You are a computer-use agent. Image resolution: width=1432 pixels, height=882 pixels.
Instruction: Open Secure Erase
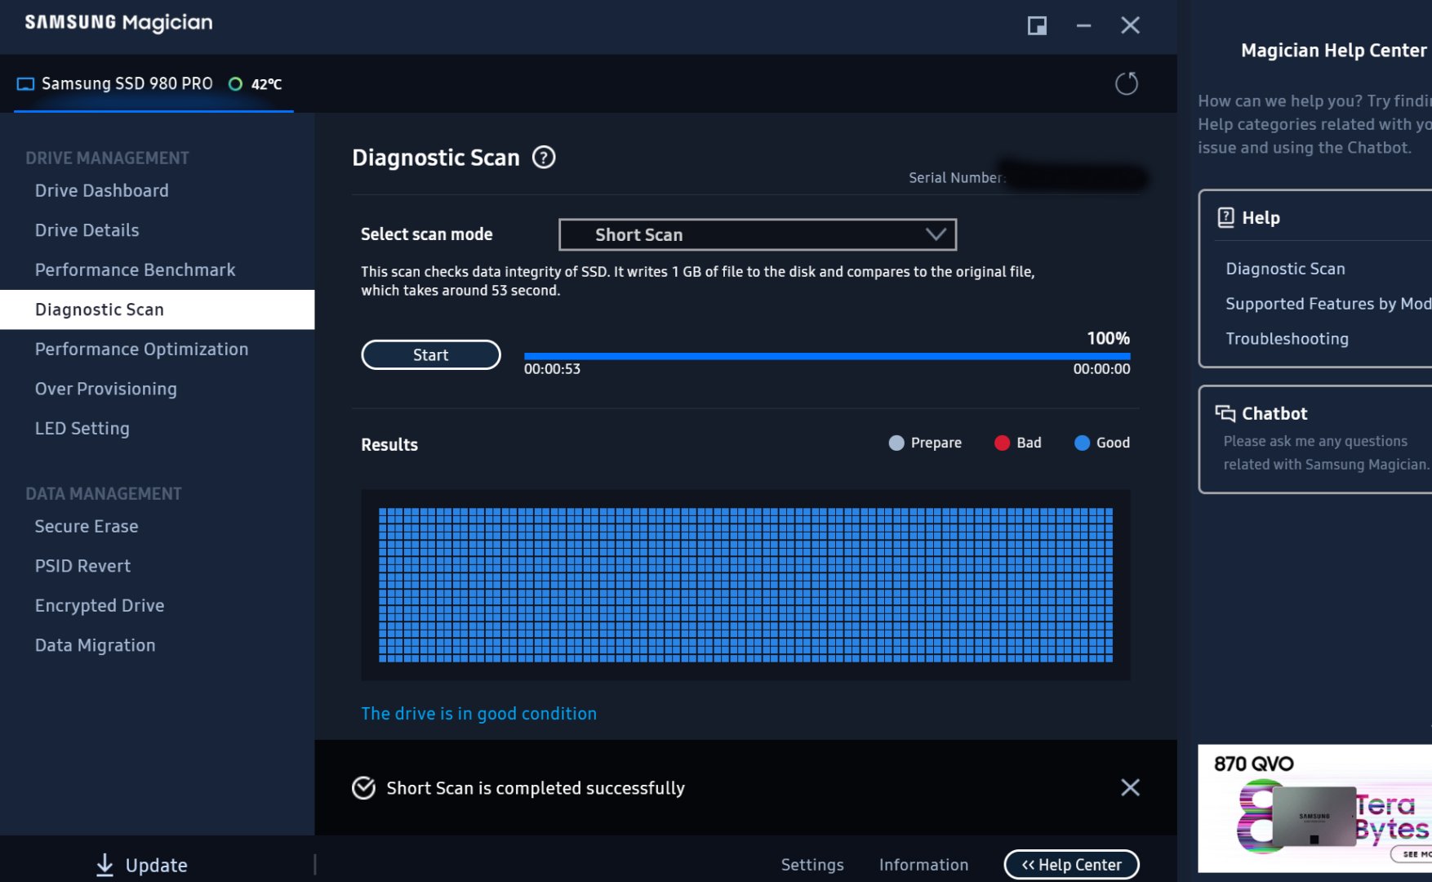point(87,526)
